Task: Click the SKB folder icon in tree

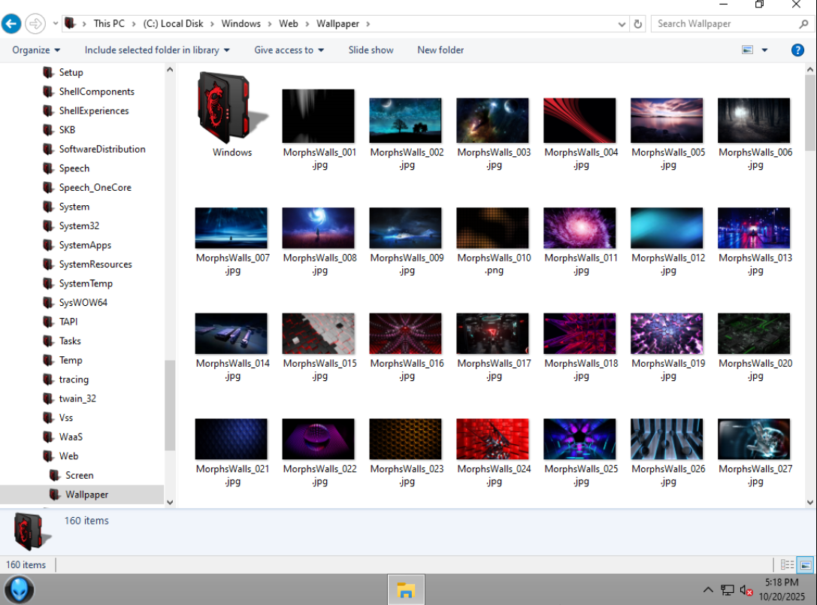Action: [48, 130]
